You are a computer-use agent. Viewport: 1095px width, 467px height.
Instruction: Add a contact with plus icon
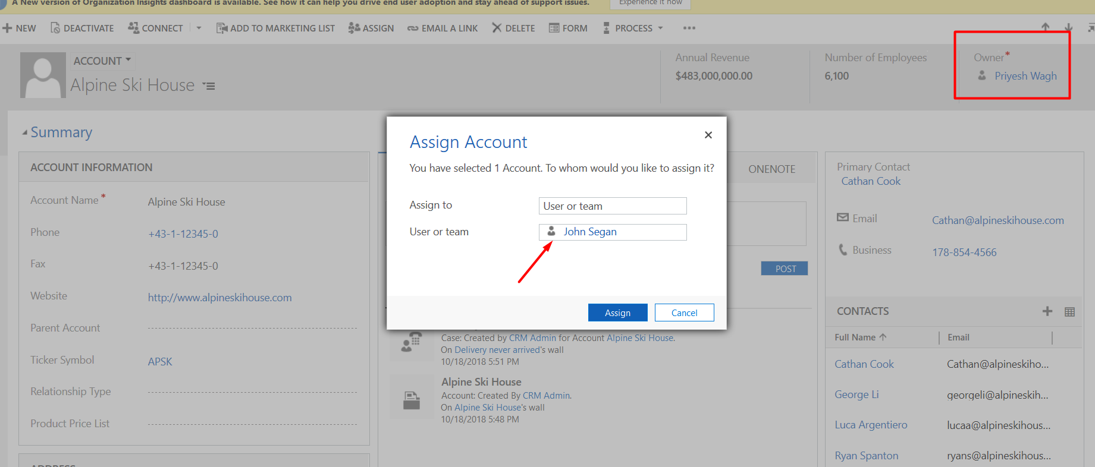[1047, 311]
